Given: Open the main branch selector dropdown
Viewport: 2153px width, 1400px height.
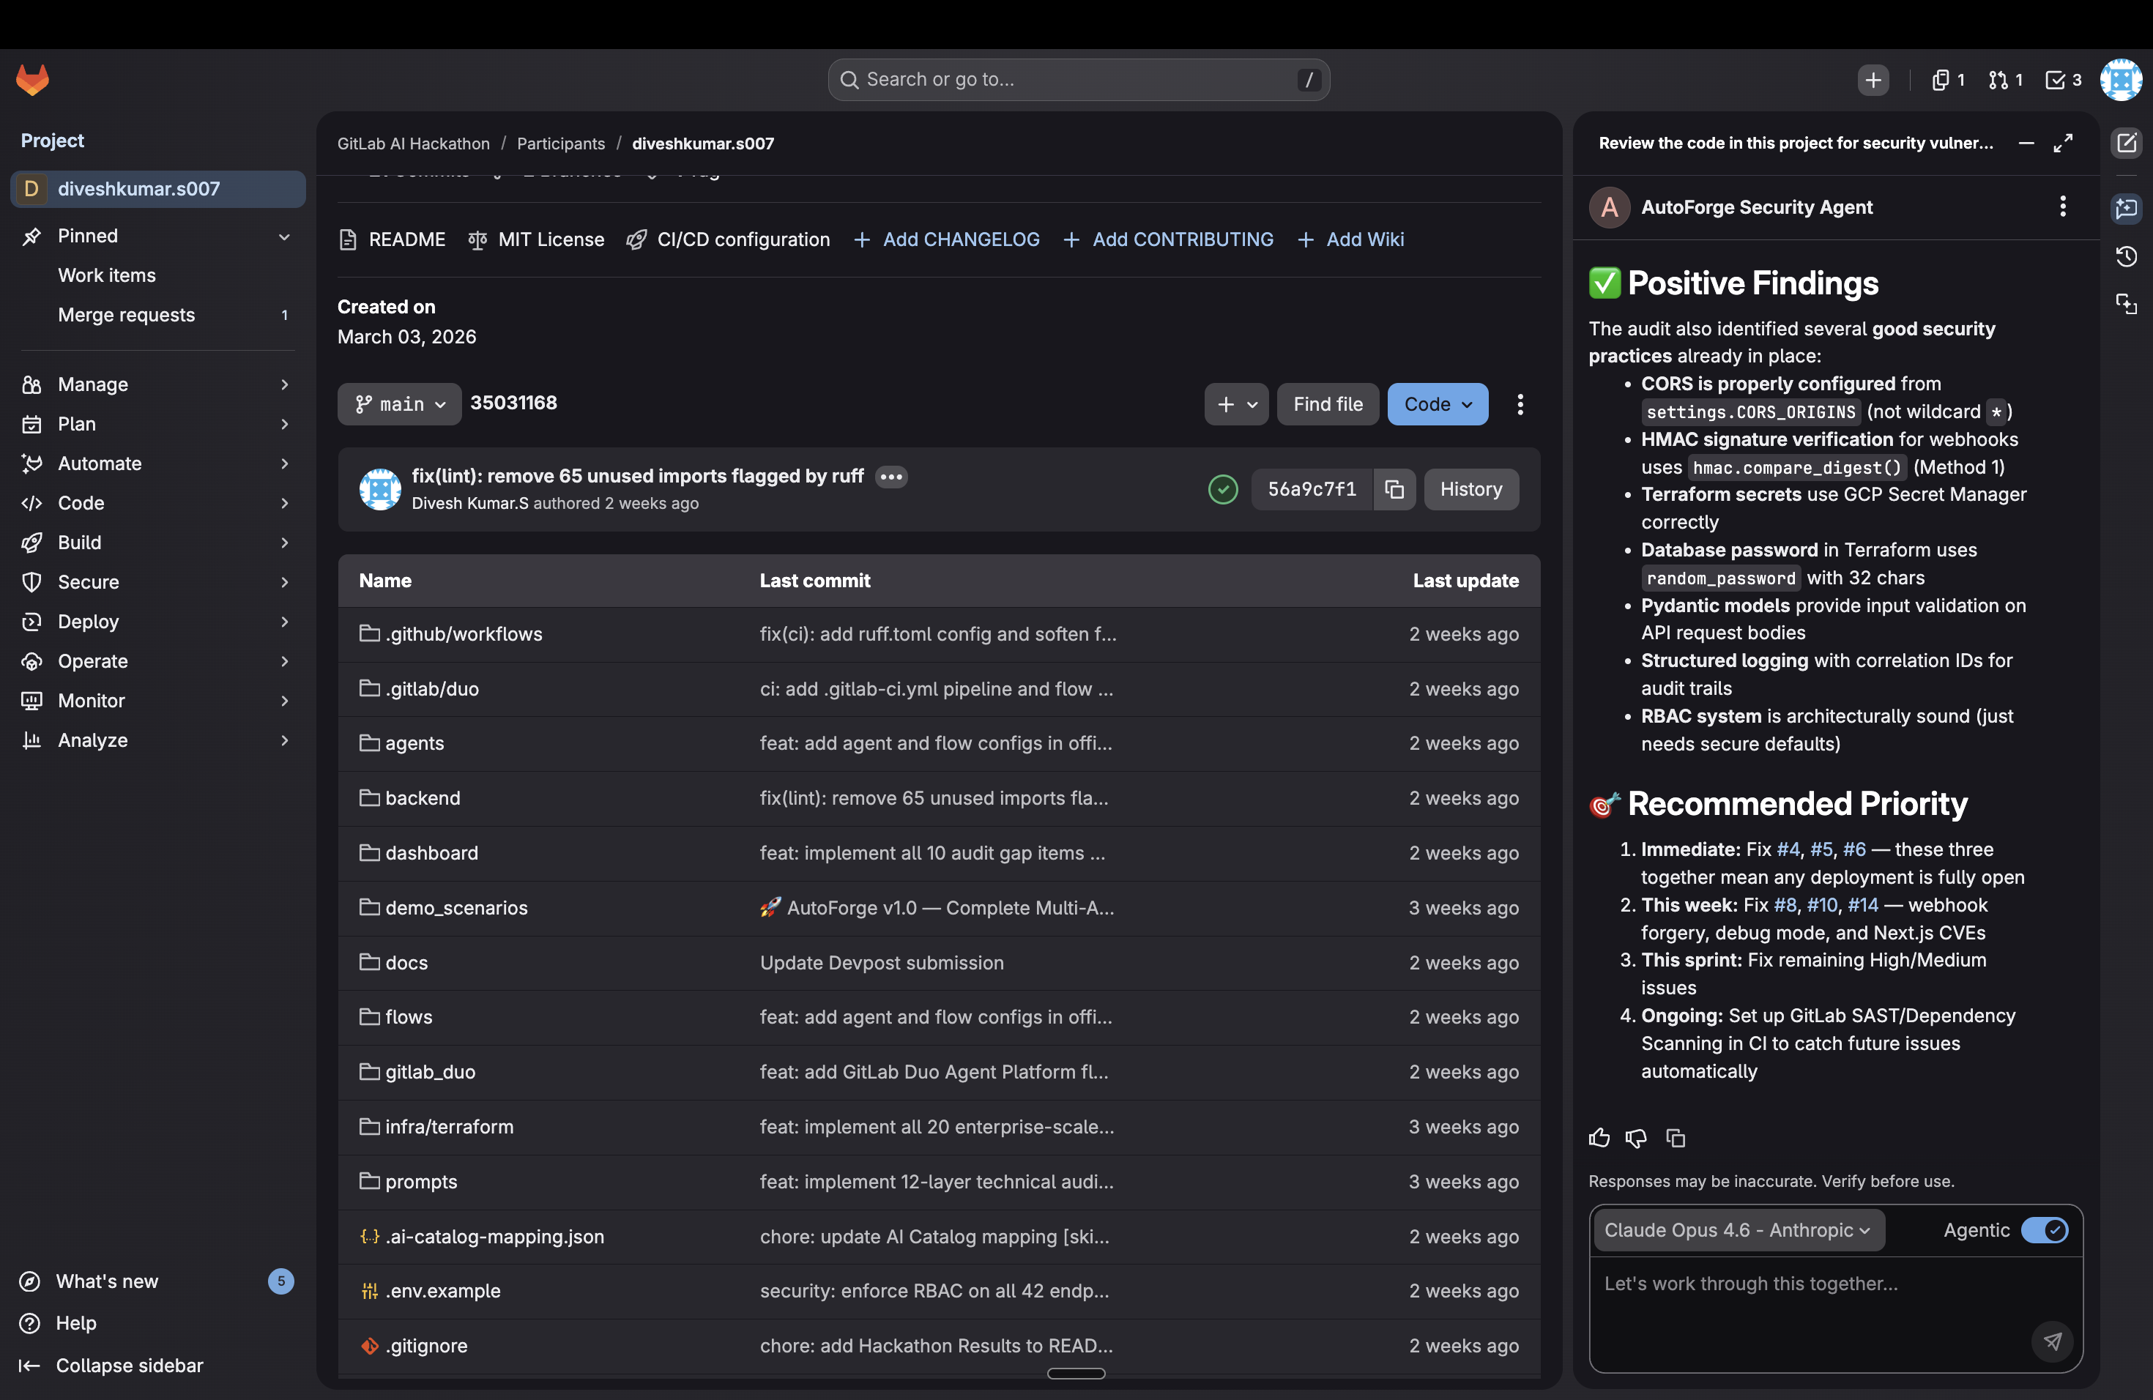Looking at the screenshot, I should pos(399,404).
